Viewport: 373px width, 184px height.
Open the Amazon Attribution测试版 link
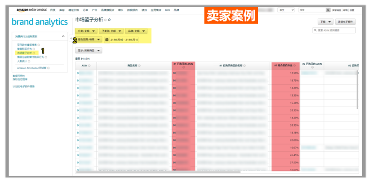tap(31, 68)
